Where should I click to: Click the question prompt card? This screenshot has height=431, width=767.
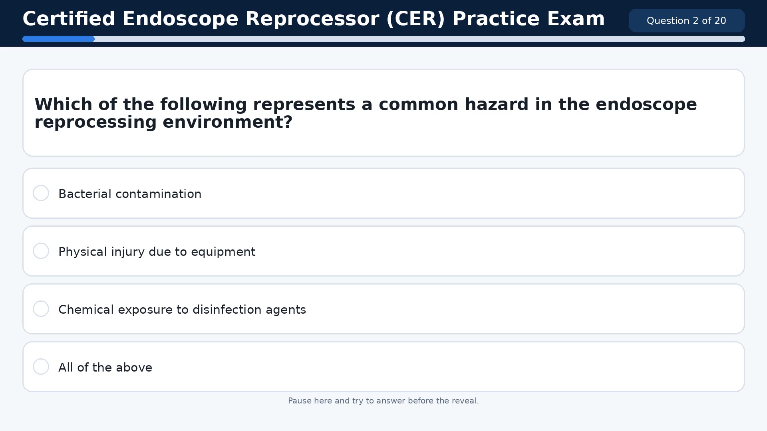[383, 113]
